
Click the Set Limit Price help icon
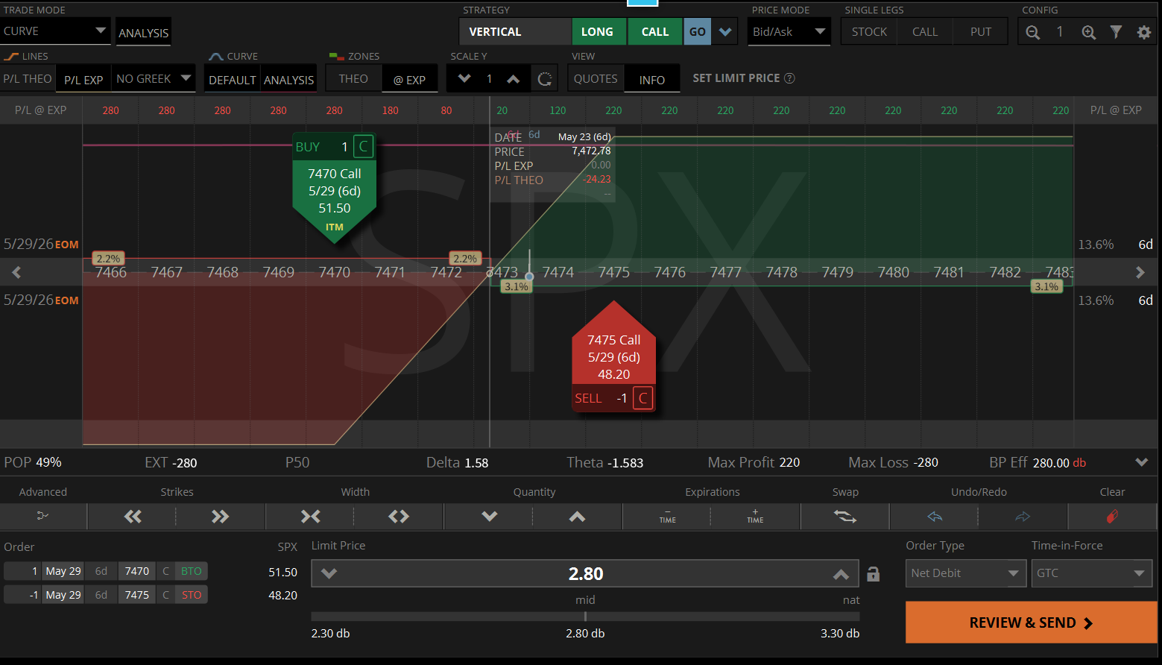(790, 78)
